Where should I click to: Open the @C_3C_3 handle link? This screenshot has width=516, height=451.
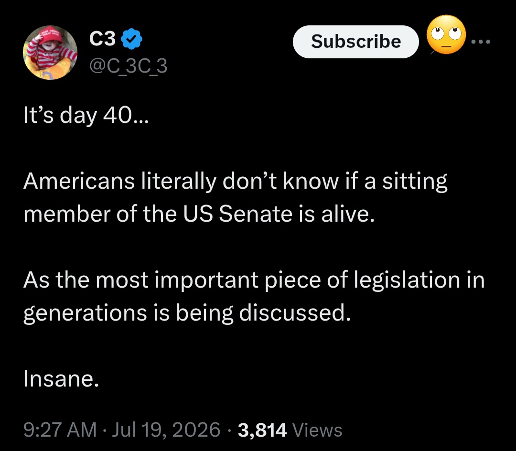[x=129, y=66]
